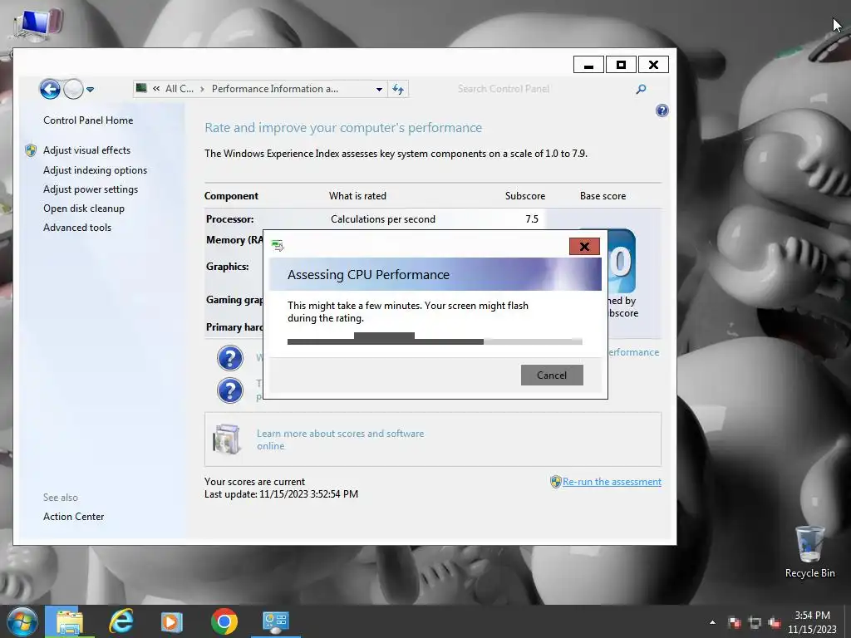851x638 pixels.
Task: Click the lower blue question mark icon
Action: click(x=230, y=390)
